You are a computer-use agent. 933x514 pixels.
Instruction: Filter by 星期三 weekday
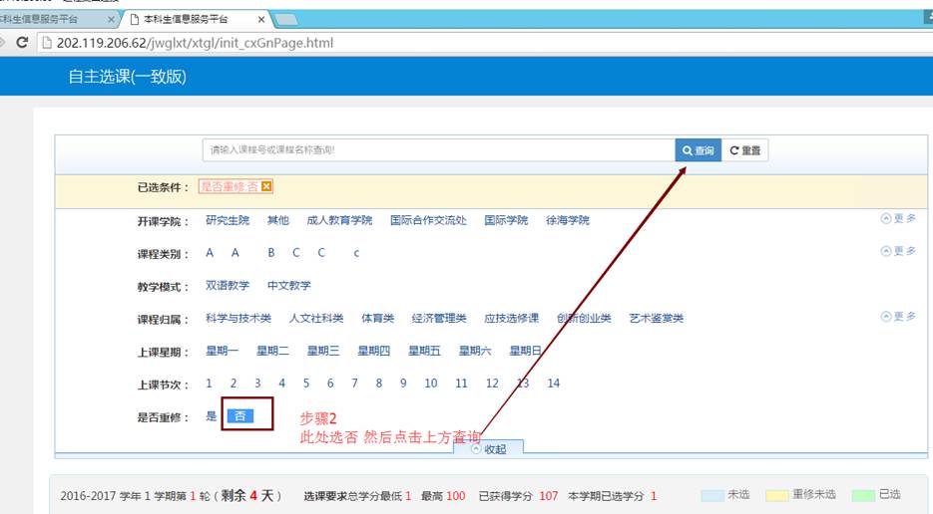coord(323,351)
